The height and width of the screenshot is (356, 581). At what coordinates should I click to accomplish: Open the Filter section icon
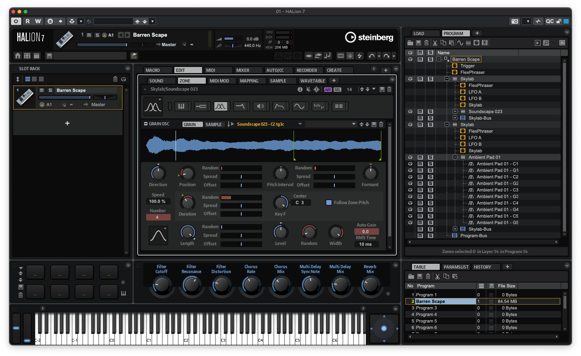pyautogui.click(x=240, y=106)
